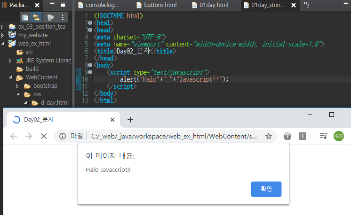Toggle Link with Editor icon

point(36,17)
